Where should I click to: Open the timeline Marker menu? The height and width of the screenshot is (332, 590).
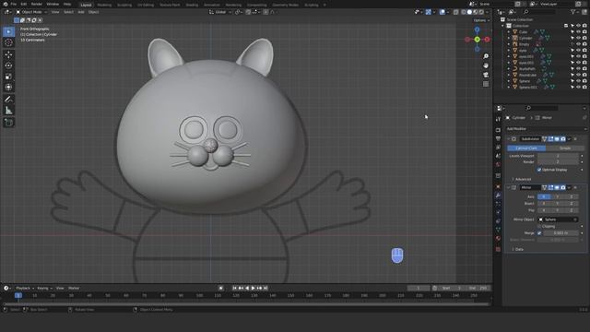(74, 289)
